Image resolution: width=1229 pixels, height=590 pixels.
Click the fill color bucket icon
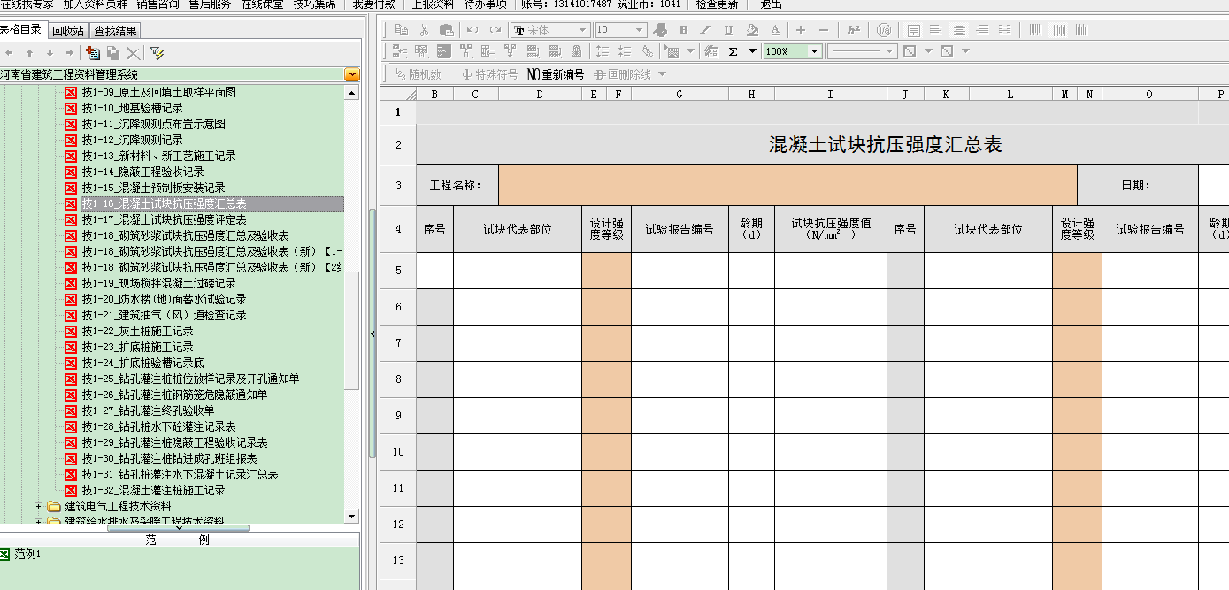coord(752,30)
